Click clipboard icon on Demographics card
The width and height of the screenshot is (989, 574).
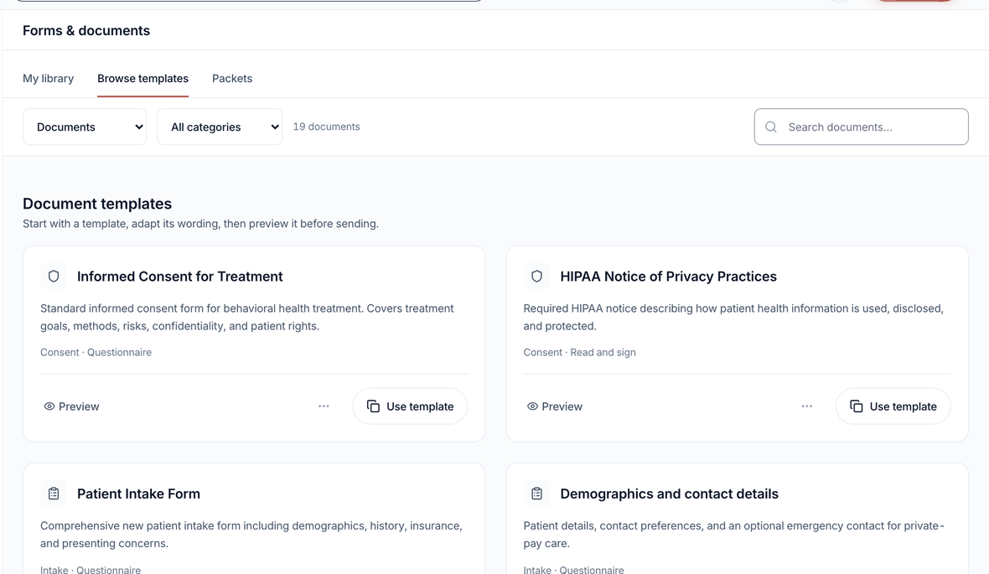536,494
